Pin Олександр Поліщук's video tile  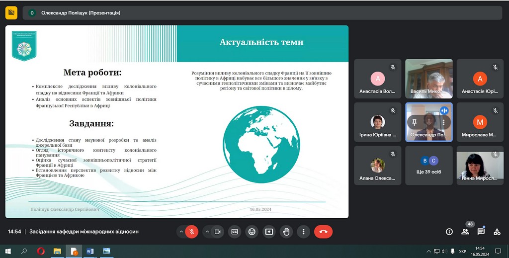pyautogui.click(x=414, y=122)
